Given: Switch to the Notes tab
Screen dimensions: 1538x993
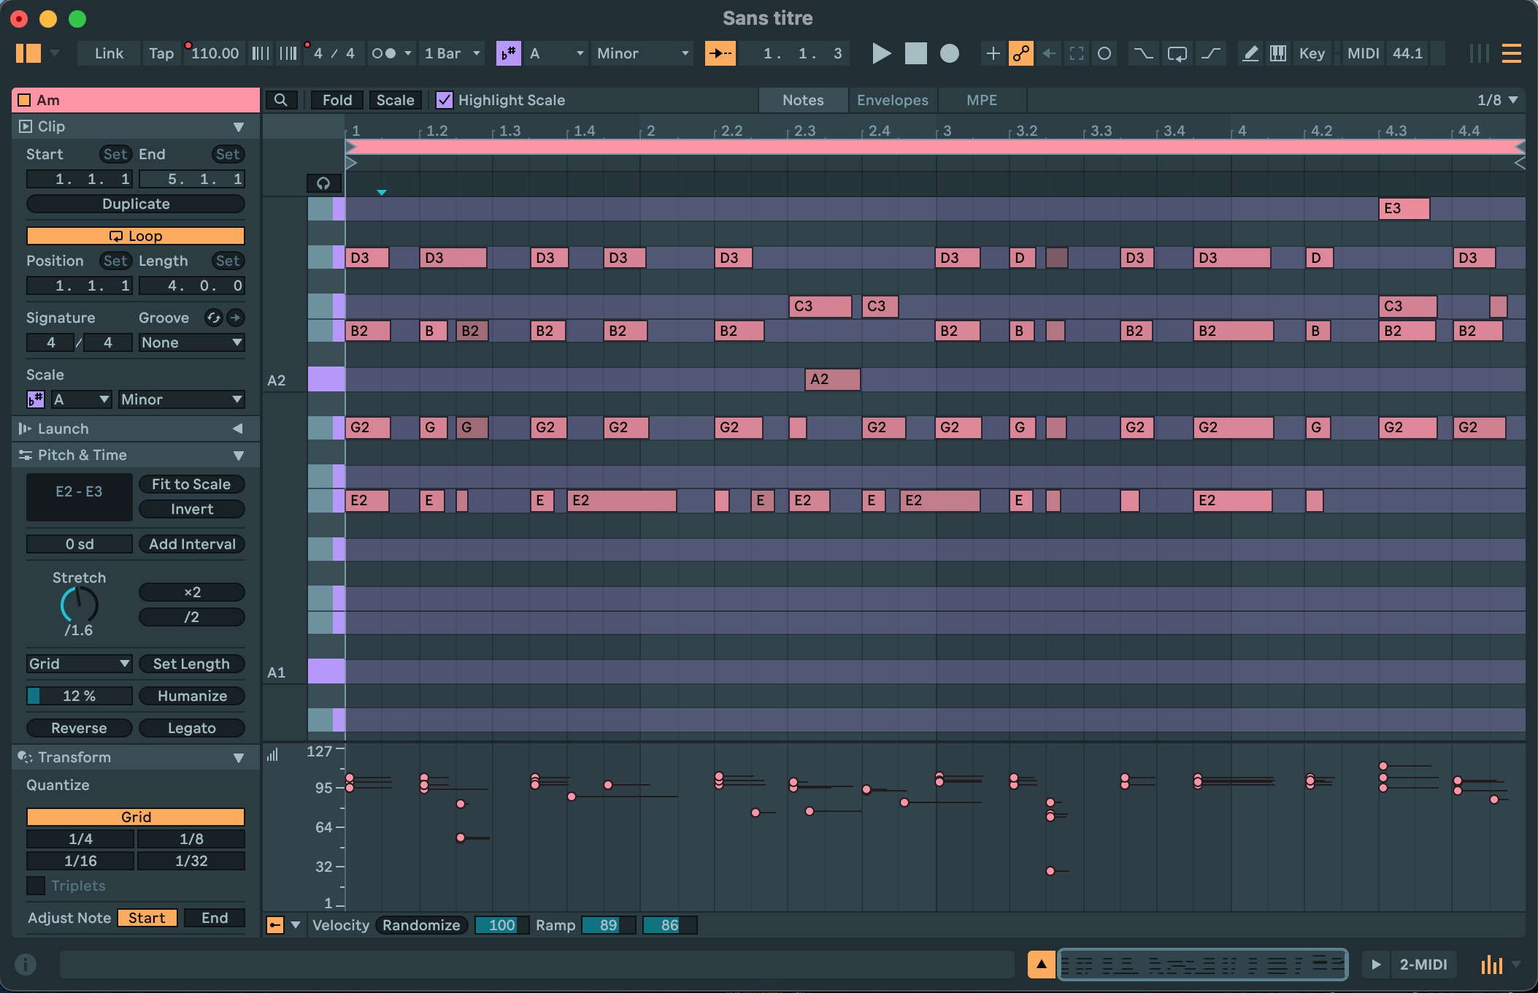Looking at the screenshot, I should point(803,100).
